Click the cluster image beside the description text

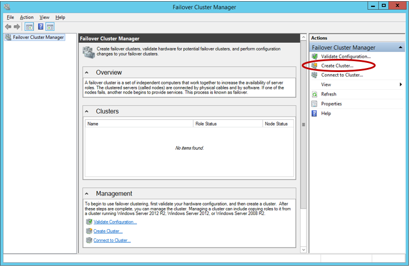coord(89,53)
